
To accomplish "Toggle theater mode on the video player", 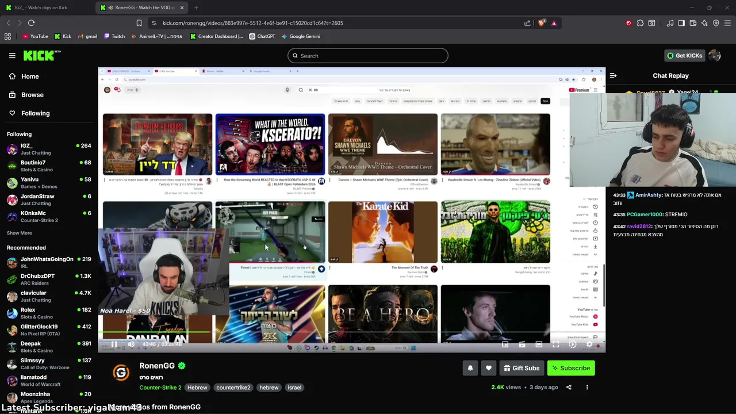I will (x=539, y=344).
